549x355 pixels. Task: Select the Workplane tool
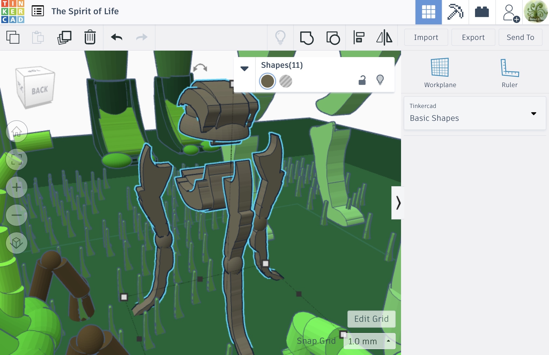pyautogui.click(x=440, y=73)
